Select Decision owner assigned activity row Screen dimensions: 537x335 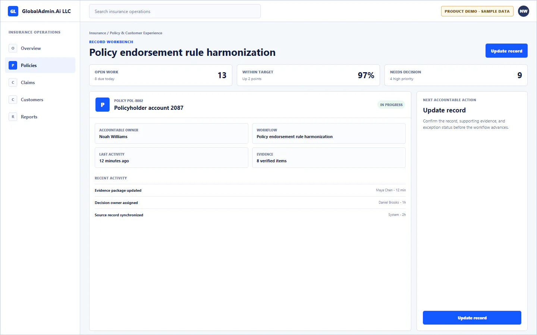[250, 202]
